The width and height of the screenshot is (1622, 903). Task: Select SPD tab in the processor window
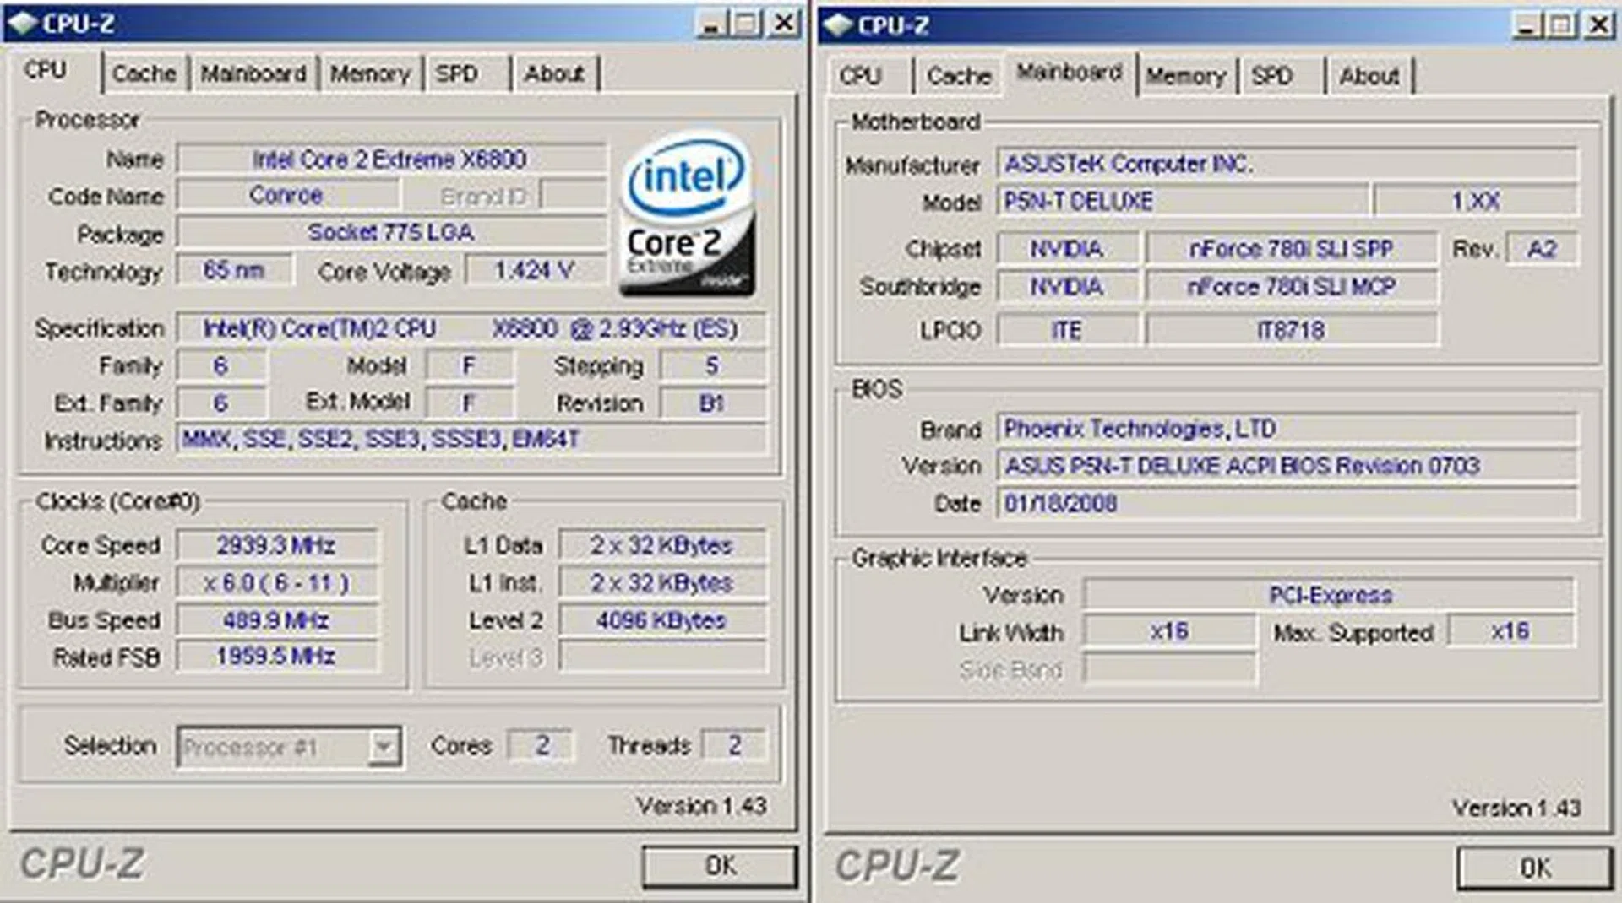(x=457, y=74)
